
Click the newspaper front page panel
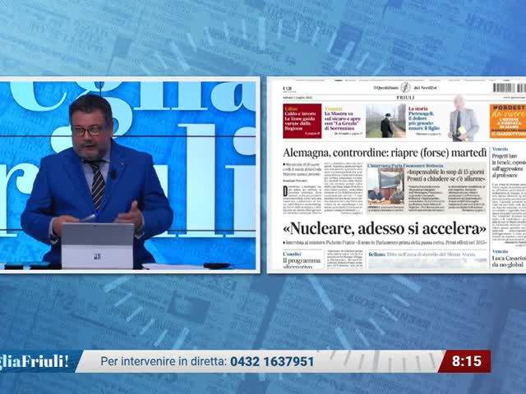click(x=396, y=175)
